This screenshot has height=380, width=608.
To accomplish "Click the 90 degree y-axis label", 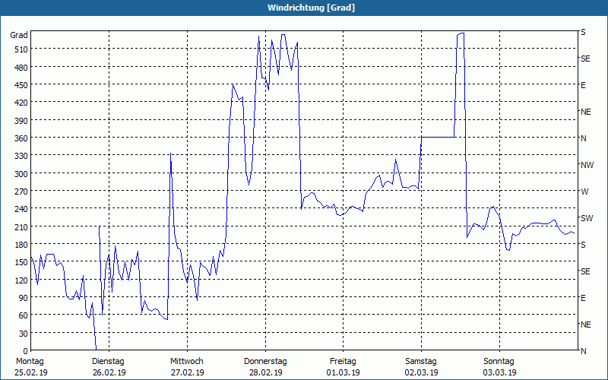I will [22, 298].
